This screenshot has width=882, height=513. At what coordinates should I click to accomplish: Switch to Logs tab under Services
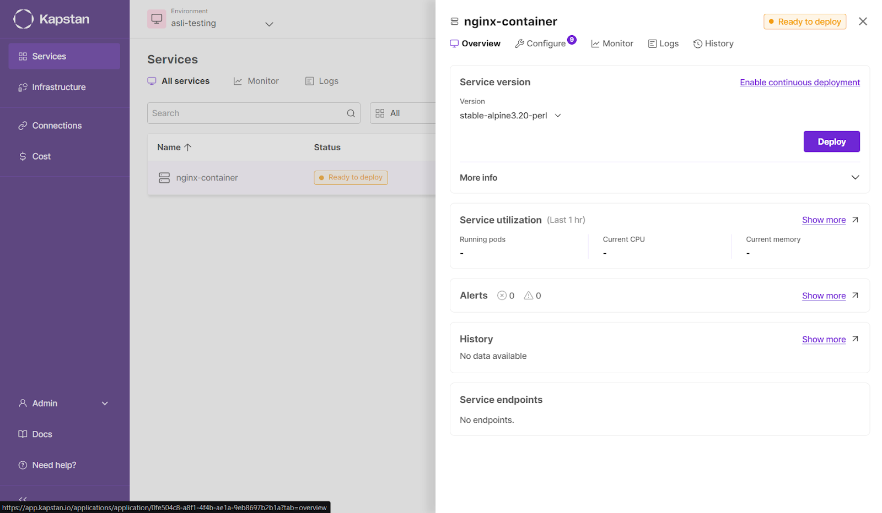(322, 81)
